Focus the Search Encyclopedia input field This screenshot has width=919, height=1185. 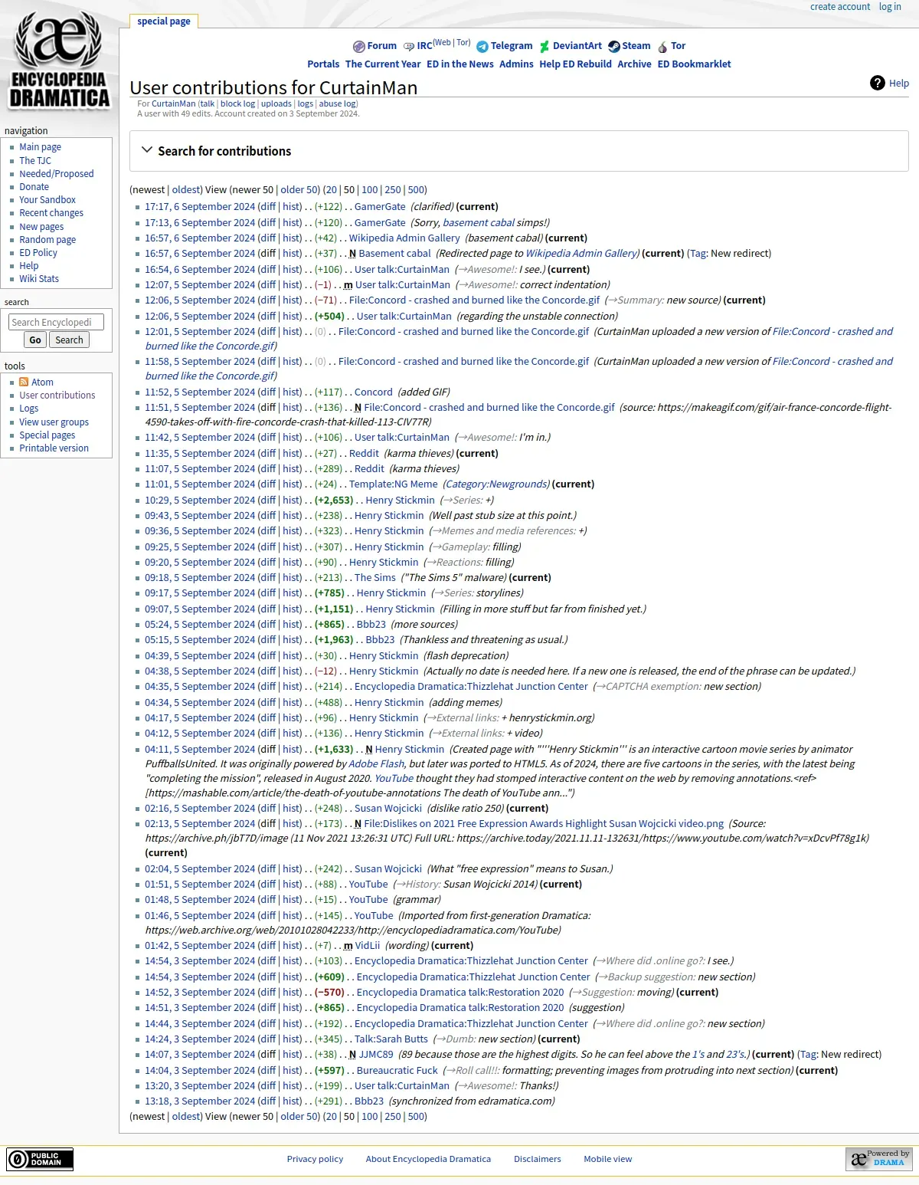pos(56,323)
